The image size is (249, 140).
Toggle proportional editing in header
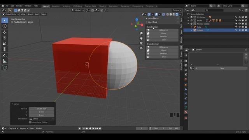point(102,10)
